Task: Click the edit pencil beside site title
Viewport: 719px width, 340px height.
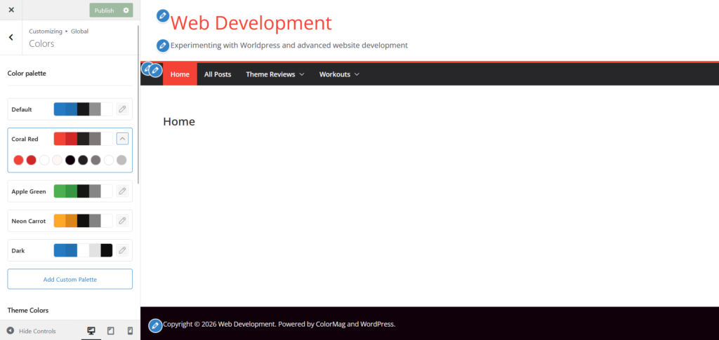Action: [x=163, y=16]
